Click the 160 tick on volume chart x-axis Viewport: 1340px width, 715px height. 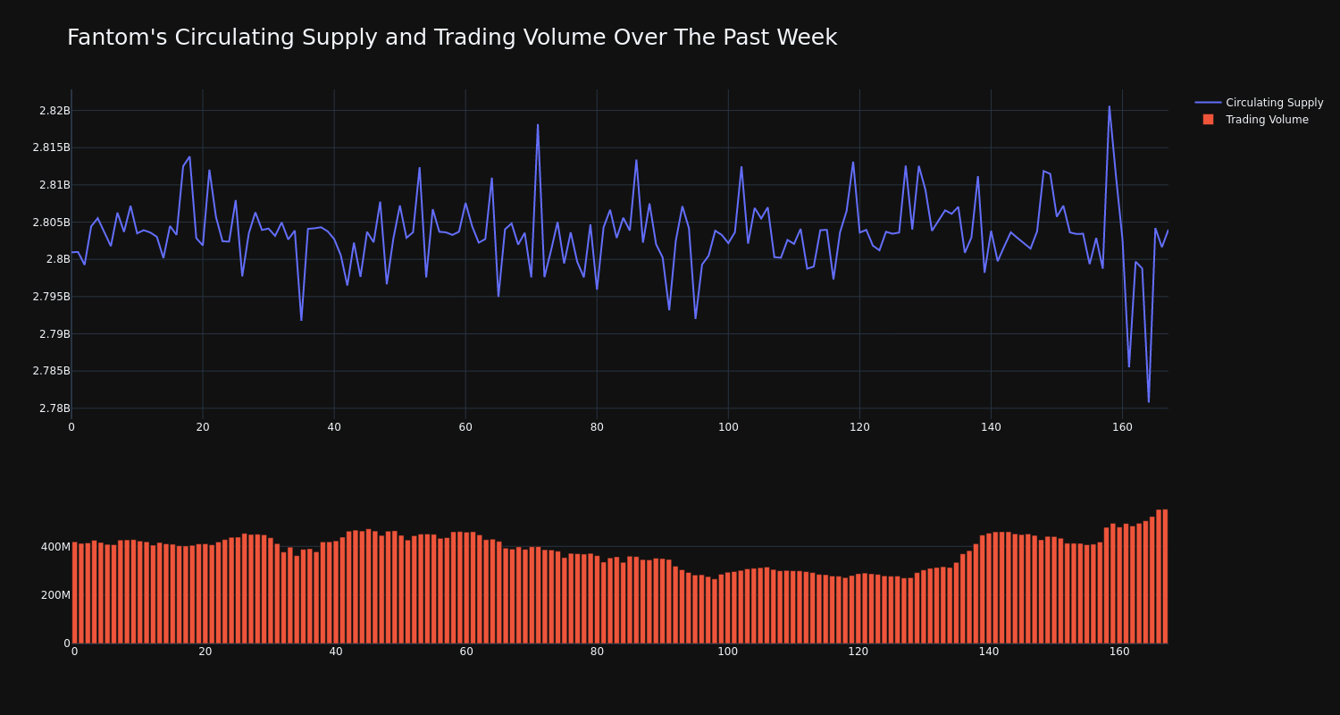[x=1119, y=652]
